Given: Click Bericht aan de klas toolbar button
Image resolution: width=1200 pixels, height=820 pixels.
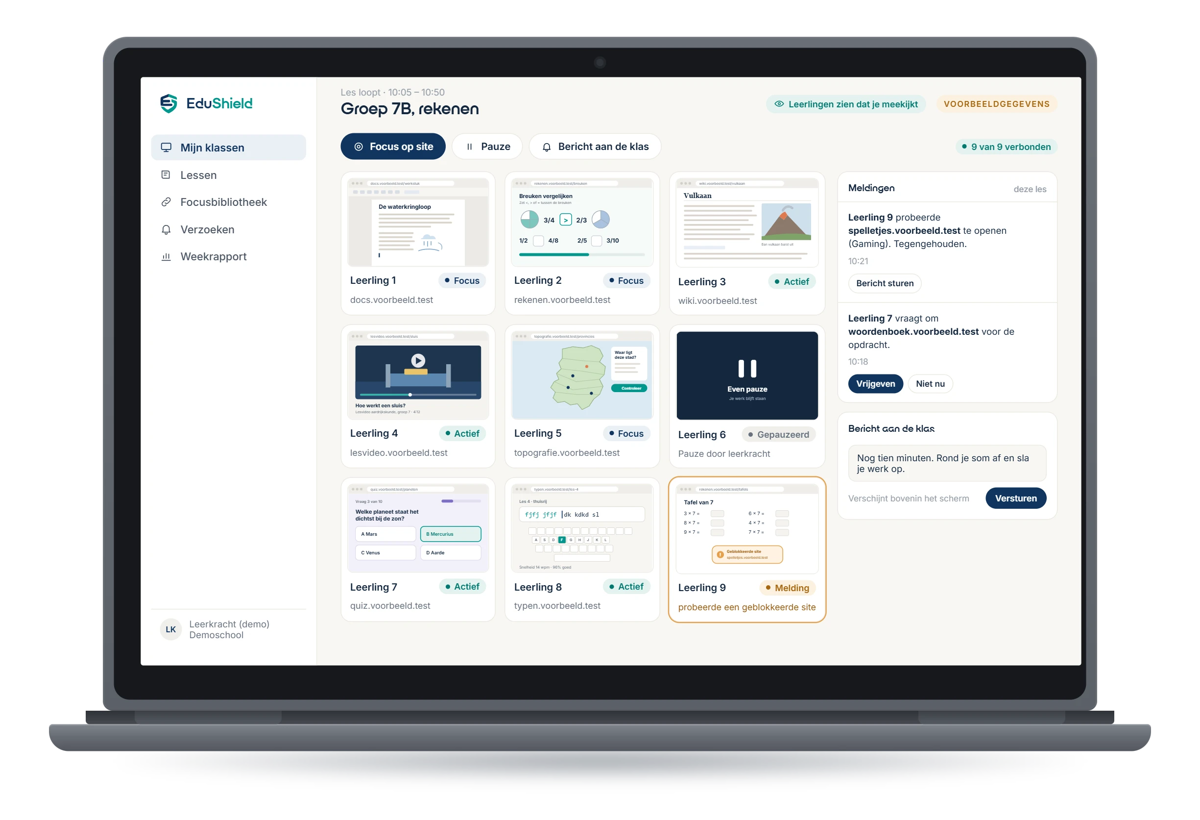Looking at the screenshot, I should 595,147.
